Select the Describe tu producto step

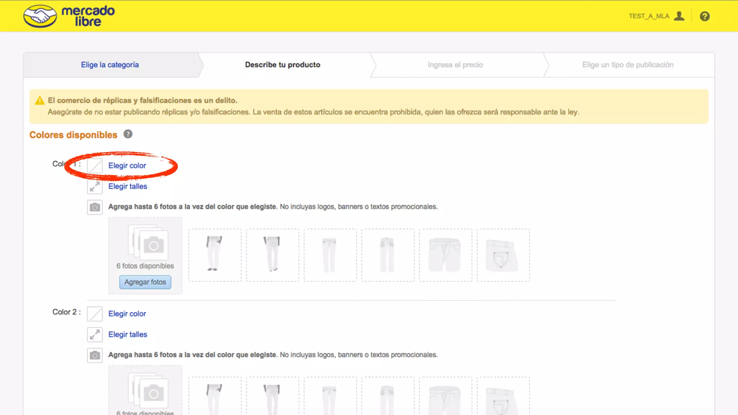[x=283, y=65]
